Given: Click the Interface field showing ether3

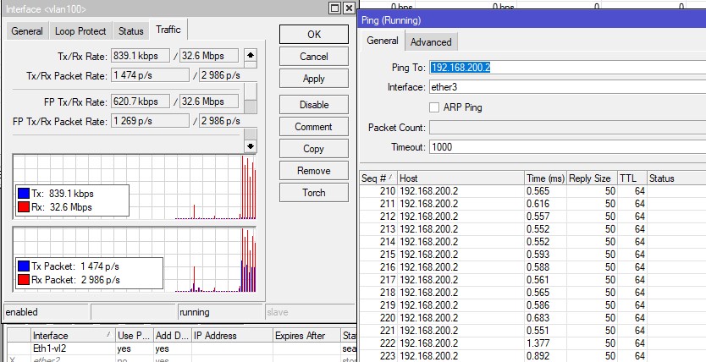Looking at the screenshot, I should click(567, 87).
